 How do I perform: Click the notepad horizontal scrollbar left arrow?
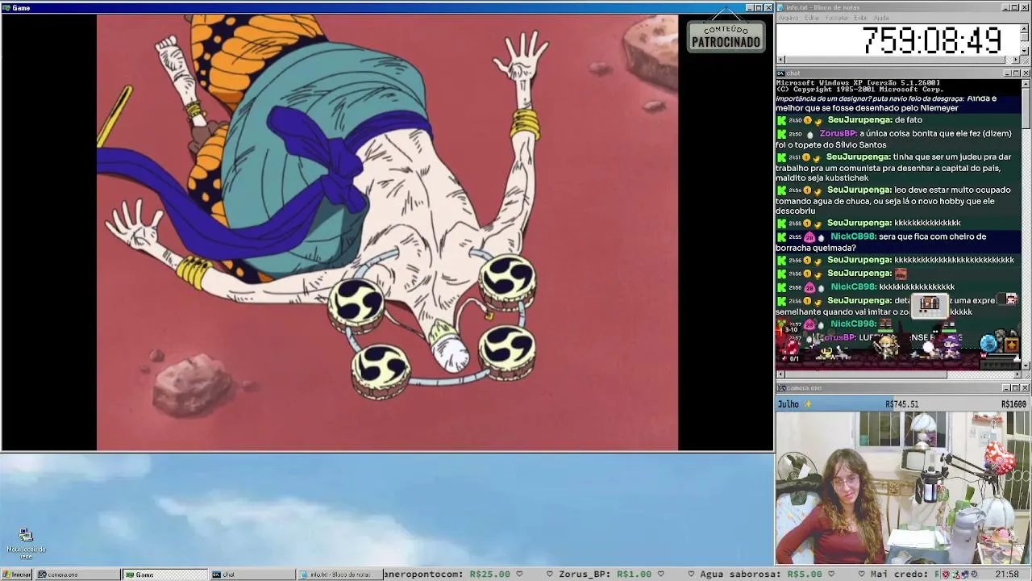[x=780, y=60]
